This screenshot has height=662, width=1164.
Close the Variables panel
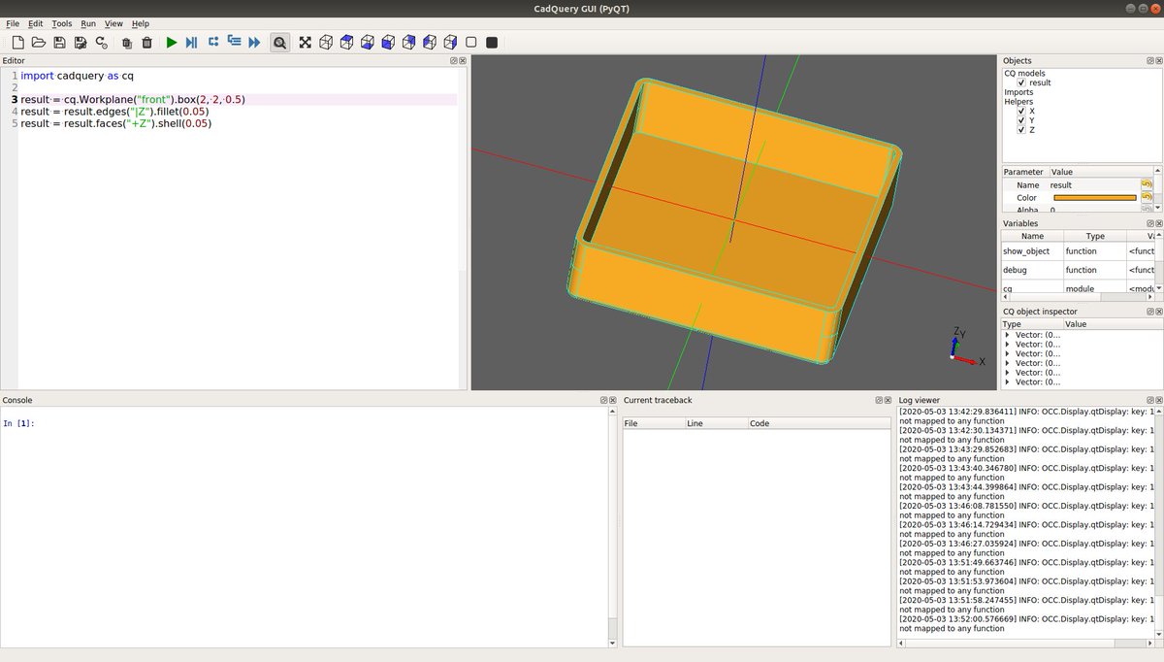(x=1158, y=223)
